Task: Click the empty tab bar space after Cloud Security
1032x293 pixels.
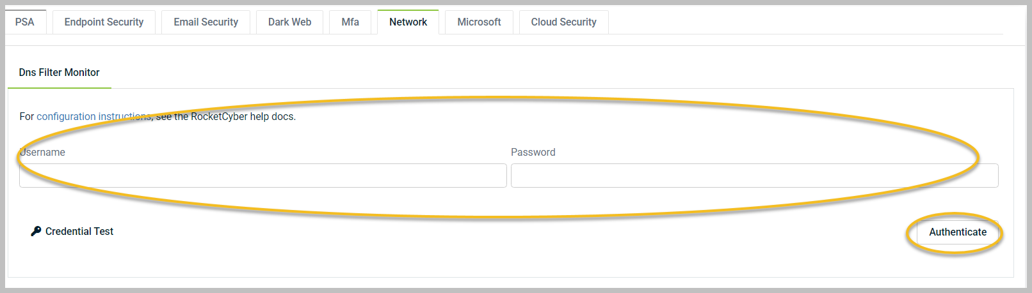Action: coord(805,22)
